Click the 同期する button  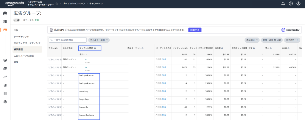195,30
